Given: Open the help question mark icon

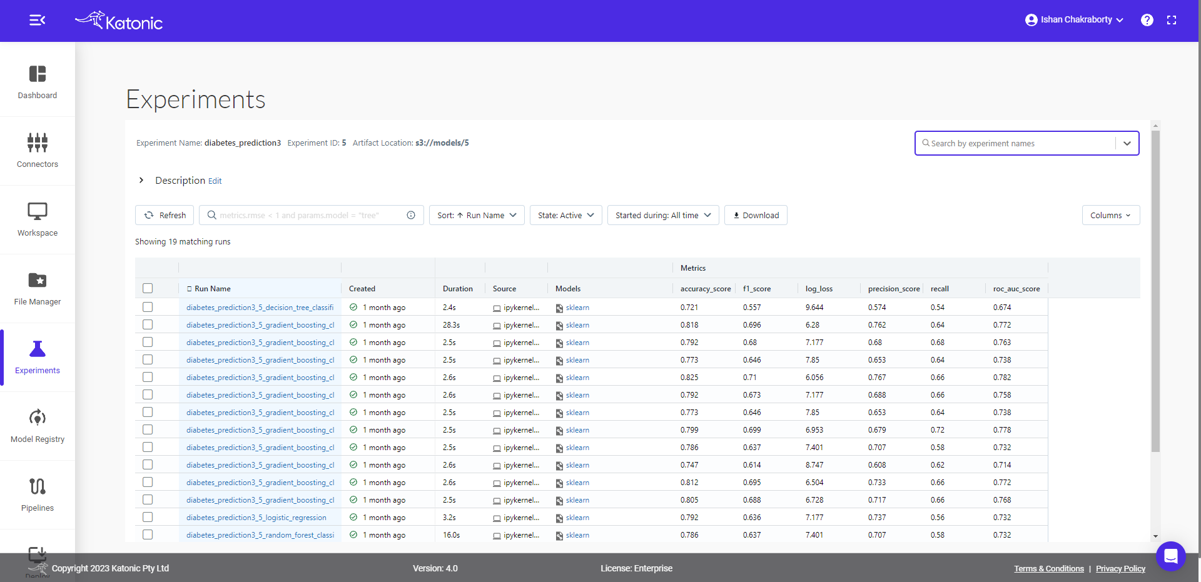Looking at the screenshot, I should point(1147,20).
